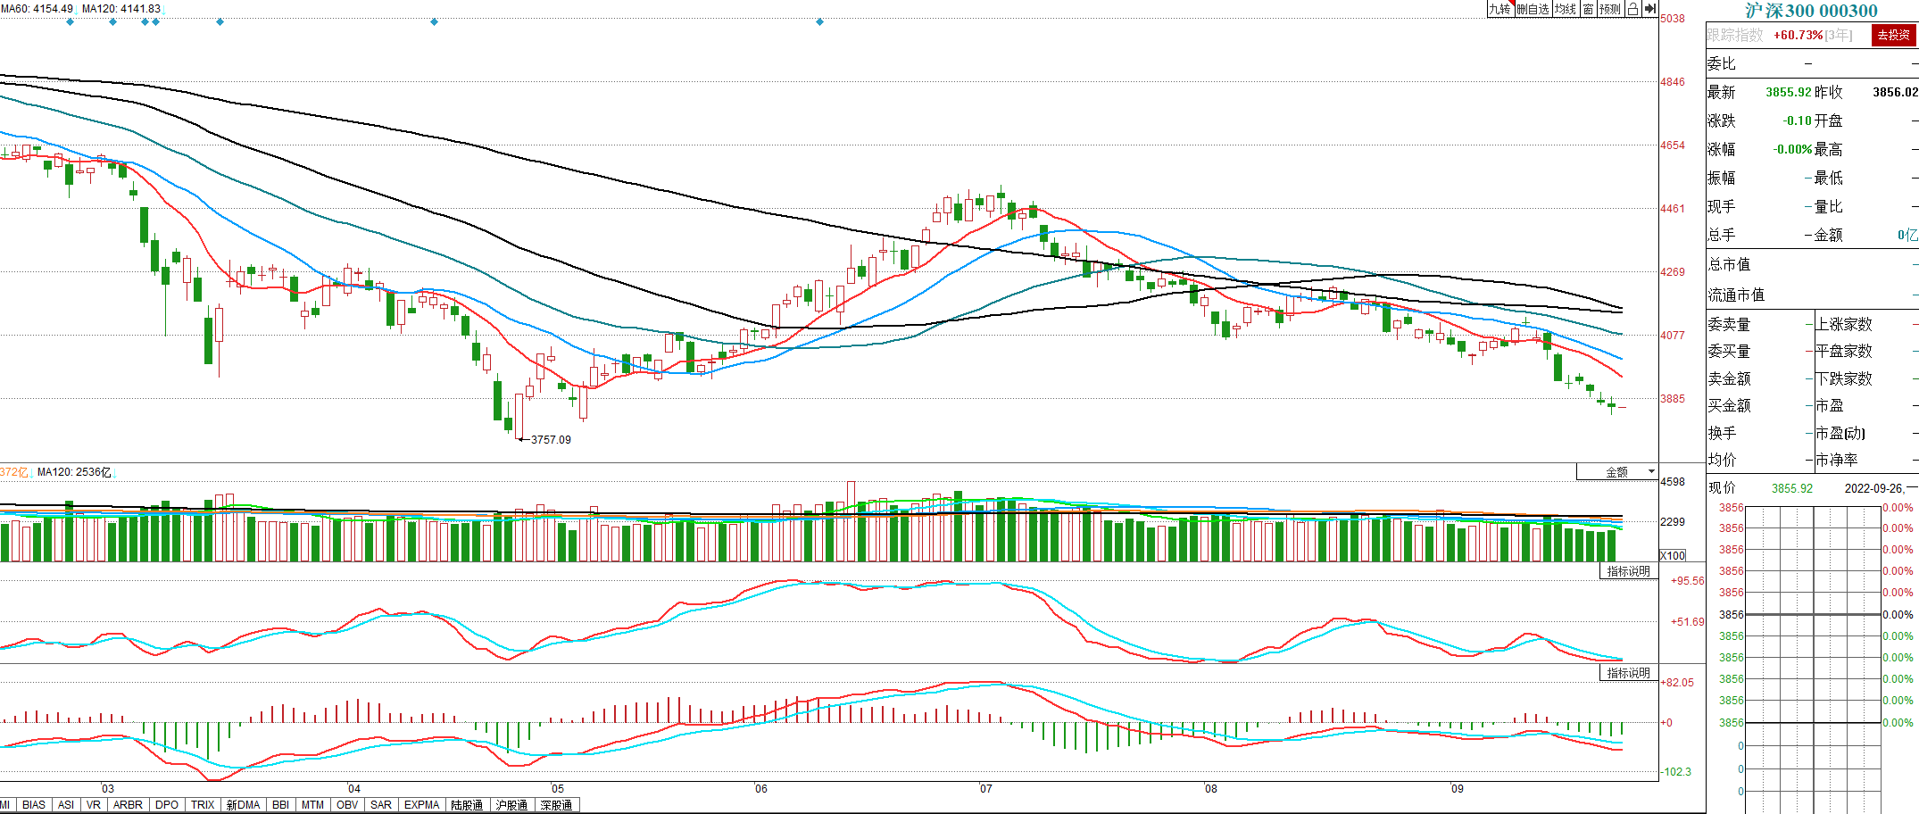Click the lock icon in chart toolbar

[1632, 9]
